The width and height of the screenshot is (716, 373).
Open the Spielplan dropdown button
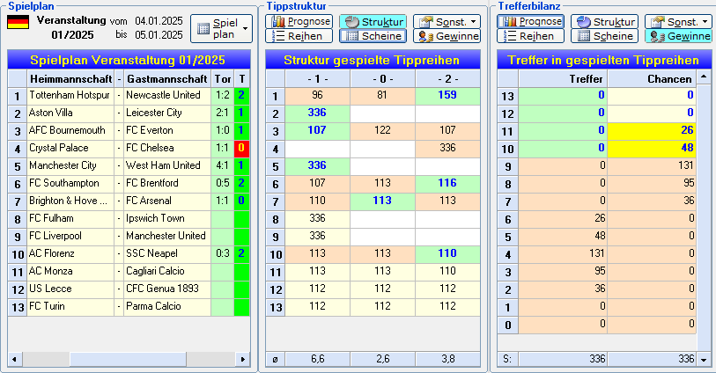click(x=221, y=29)
